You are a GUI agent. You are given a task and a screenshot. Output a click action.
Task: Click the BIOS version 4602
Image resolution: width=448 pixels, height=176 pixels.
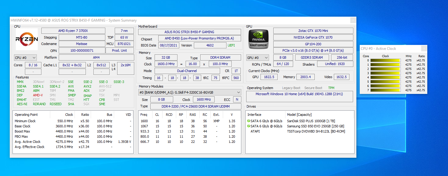coord(210,45)
